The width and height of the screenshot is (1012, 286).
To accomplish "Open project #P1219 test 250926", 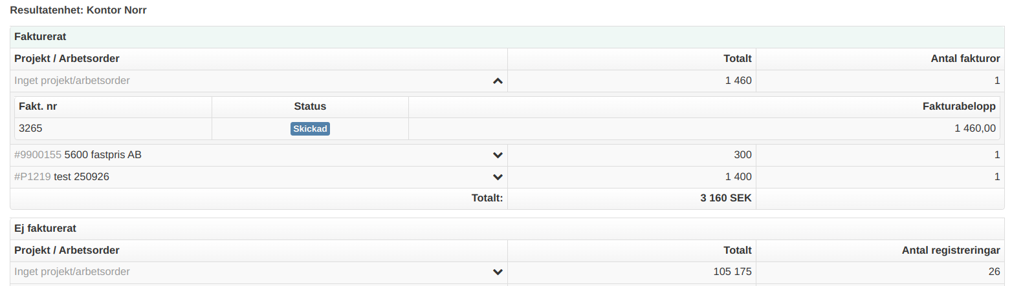I will pos(61,177).
